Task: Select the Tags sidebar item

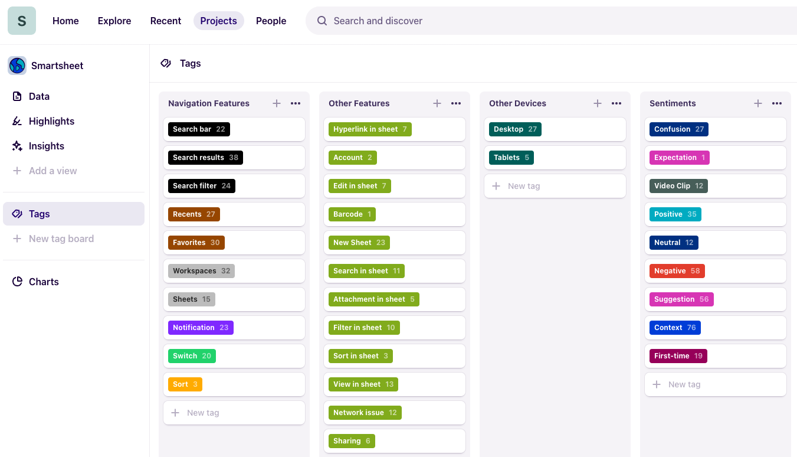Action: coord(74,214)
